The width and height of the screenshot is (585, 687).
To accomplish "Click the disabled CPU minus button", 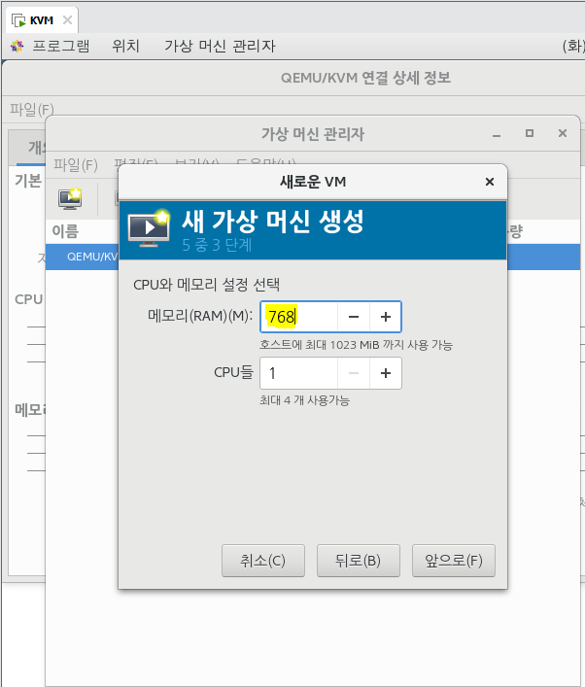I will coord(354,373).
